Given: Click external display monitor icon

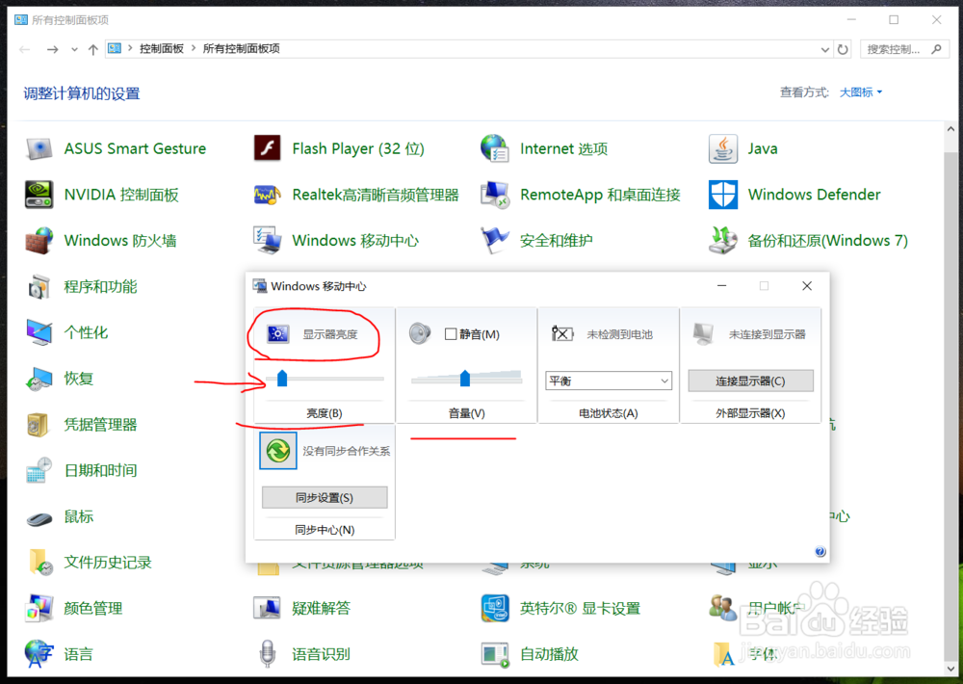Looking at the screenshot, I should tap(704, 333).
